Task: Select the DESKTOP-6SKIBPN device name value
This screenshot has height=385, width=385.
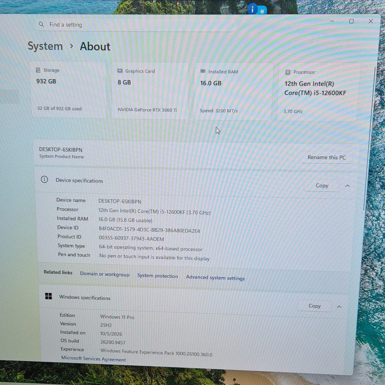Action: (x=120, y=201)
